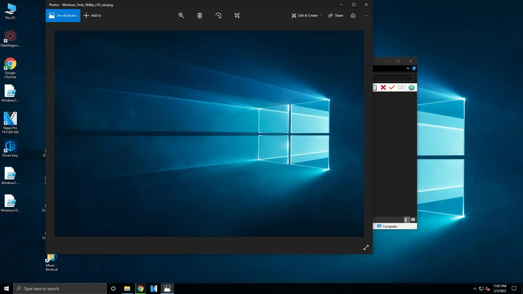Viewport: 523px width, 294px height.
Task: Click the red X delete icon
Action: [x=383, y=87]
